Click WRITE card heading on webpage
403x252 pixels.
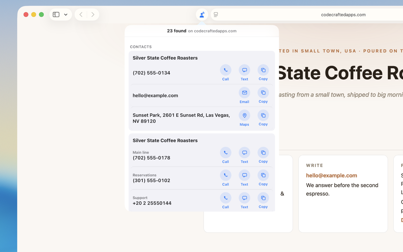(315, 165)
